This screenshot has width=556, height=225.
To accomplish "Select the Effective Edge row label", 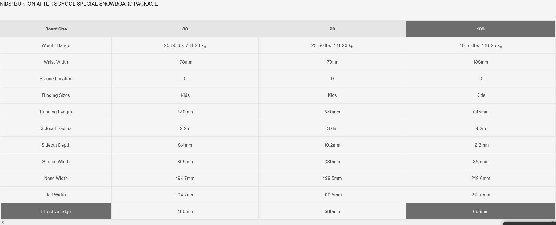I will click(56, 211).
